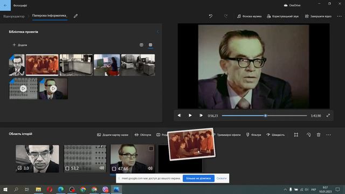Screen dimensions: 345x194
Task: Open storyboard more options menu
Action: click(328, 135)
